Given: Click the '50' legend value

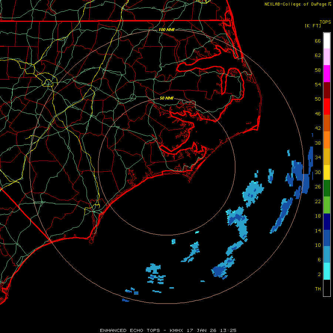Looking at the screenshot, I should pos(318,99).
